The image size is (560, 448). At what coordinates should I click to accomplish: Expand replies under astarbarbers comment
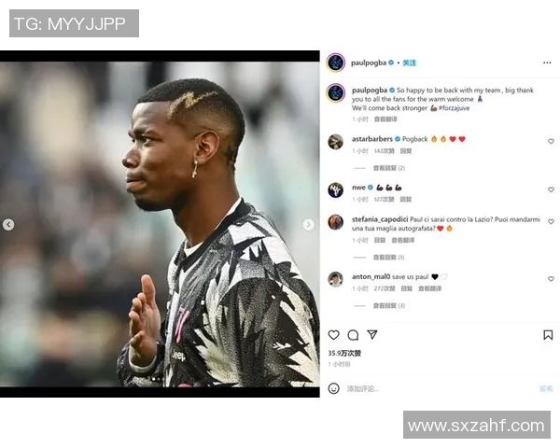click(x=388, y=168)
